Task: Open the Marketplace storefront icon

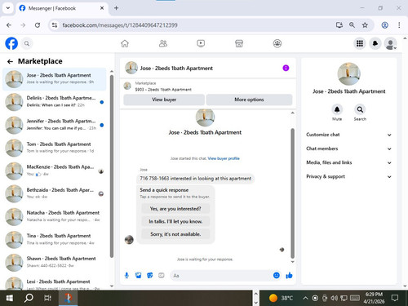Action: [239, 43]
